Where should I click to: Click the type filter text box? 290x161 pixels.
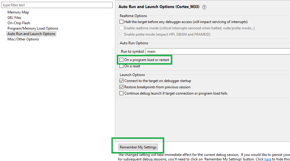coord(57,5)
